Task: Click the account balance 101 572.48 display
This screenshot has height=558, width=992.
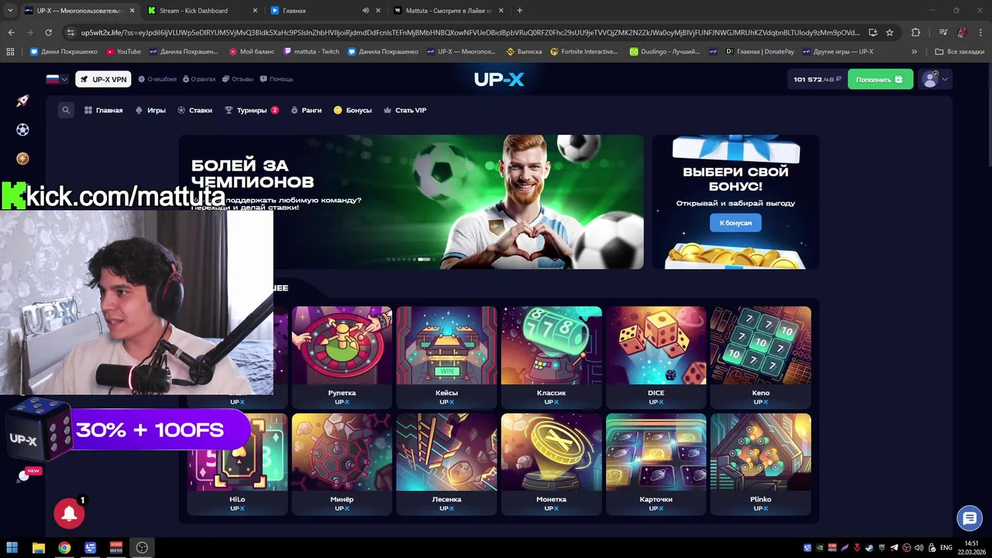Action: coord(817,79)
